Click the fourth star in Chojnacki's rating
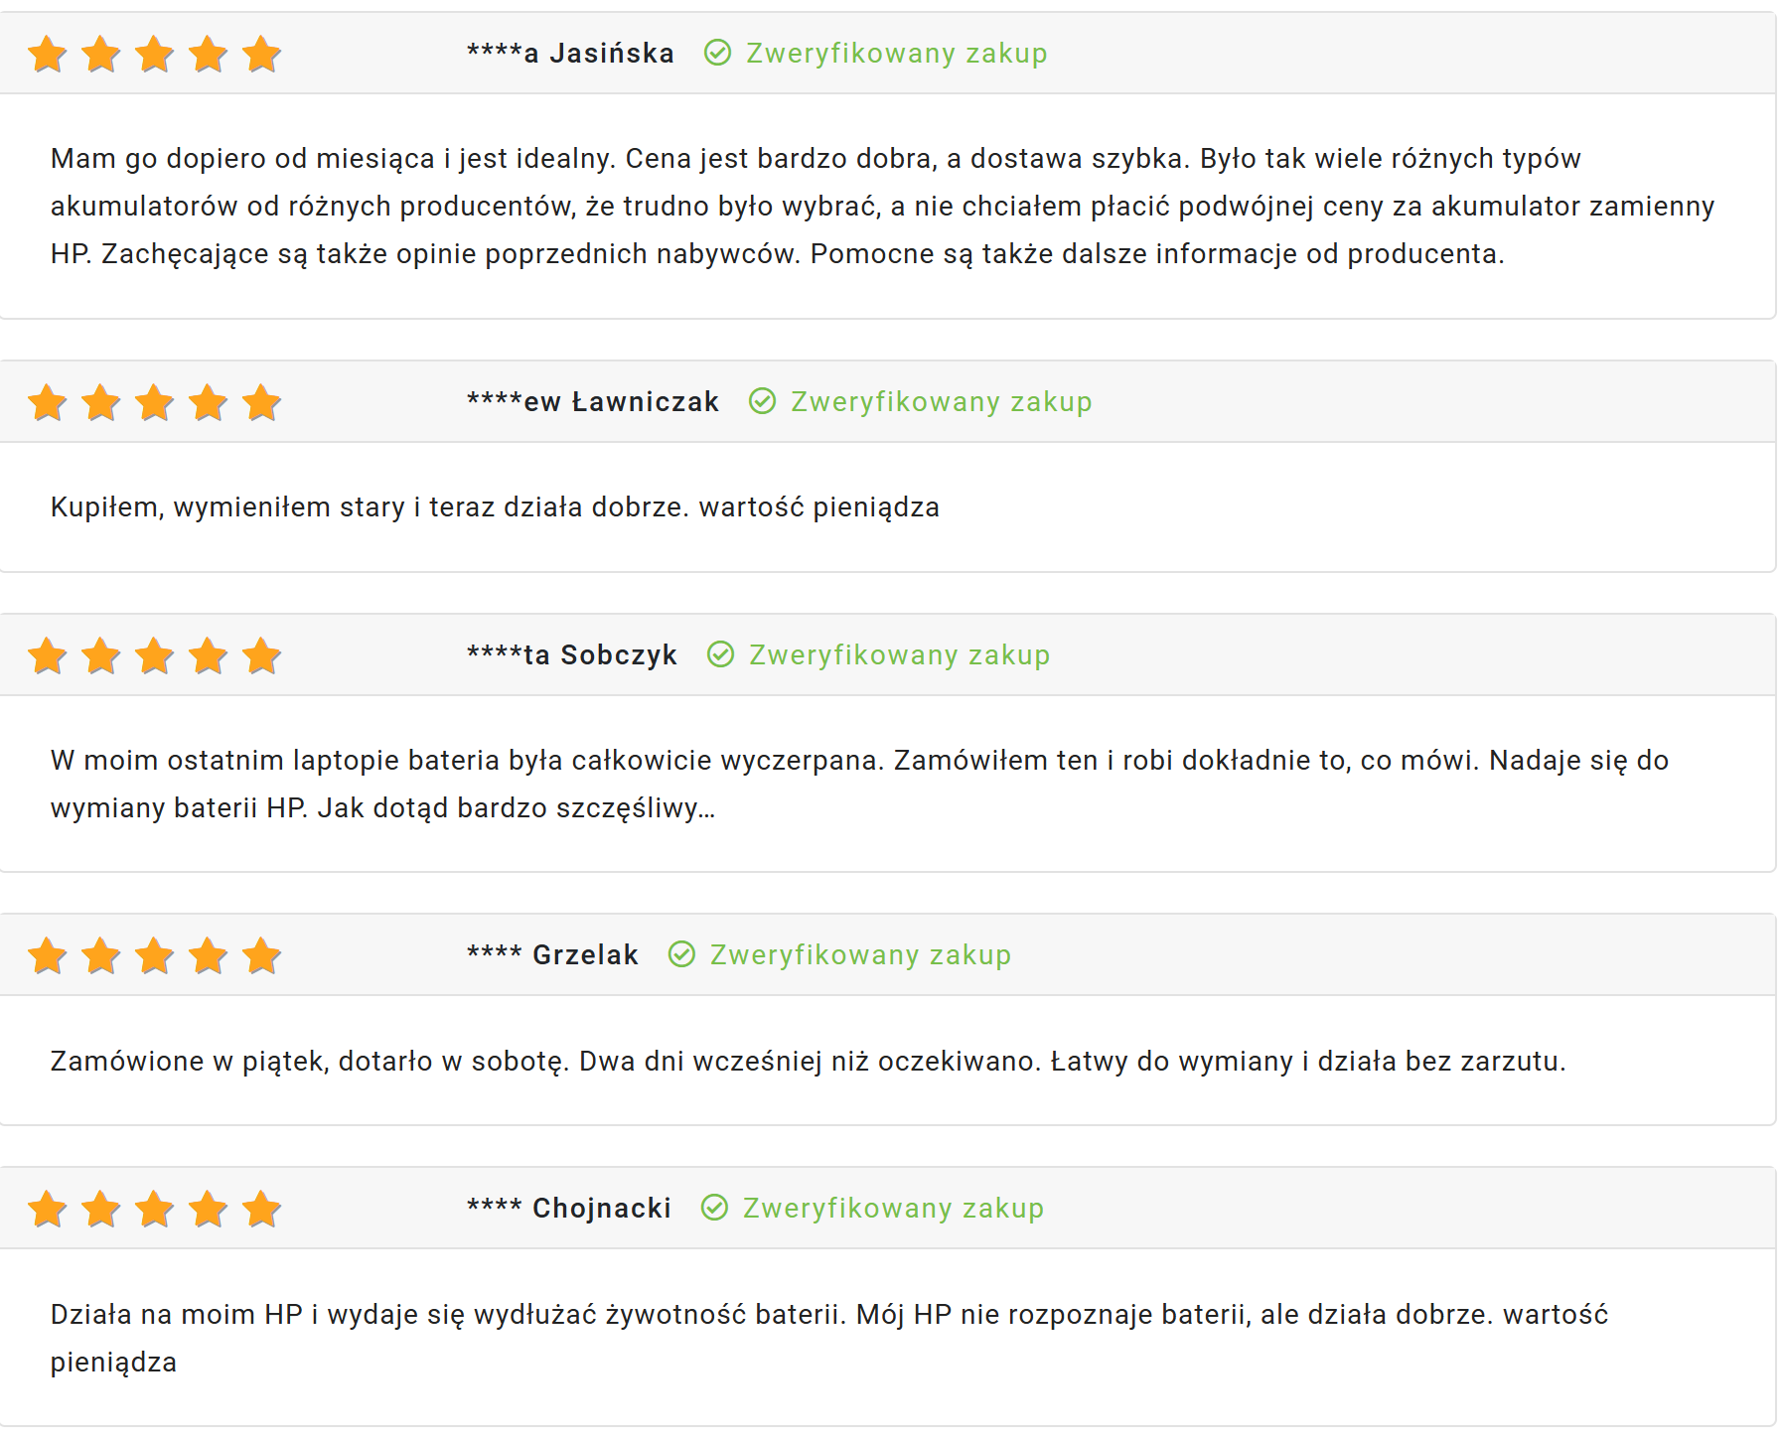The image size is (1782, 1440). click(209, 1209)
